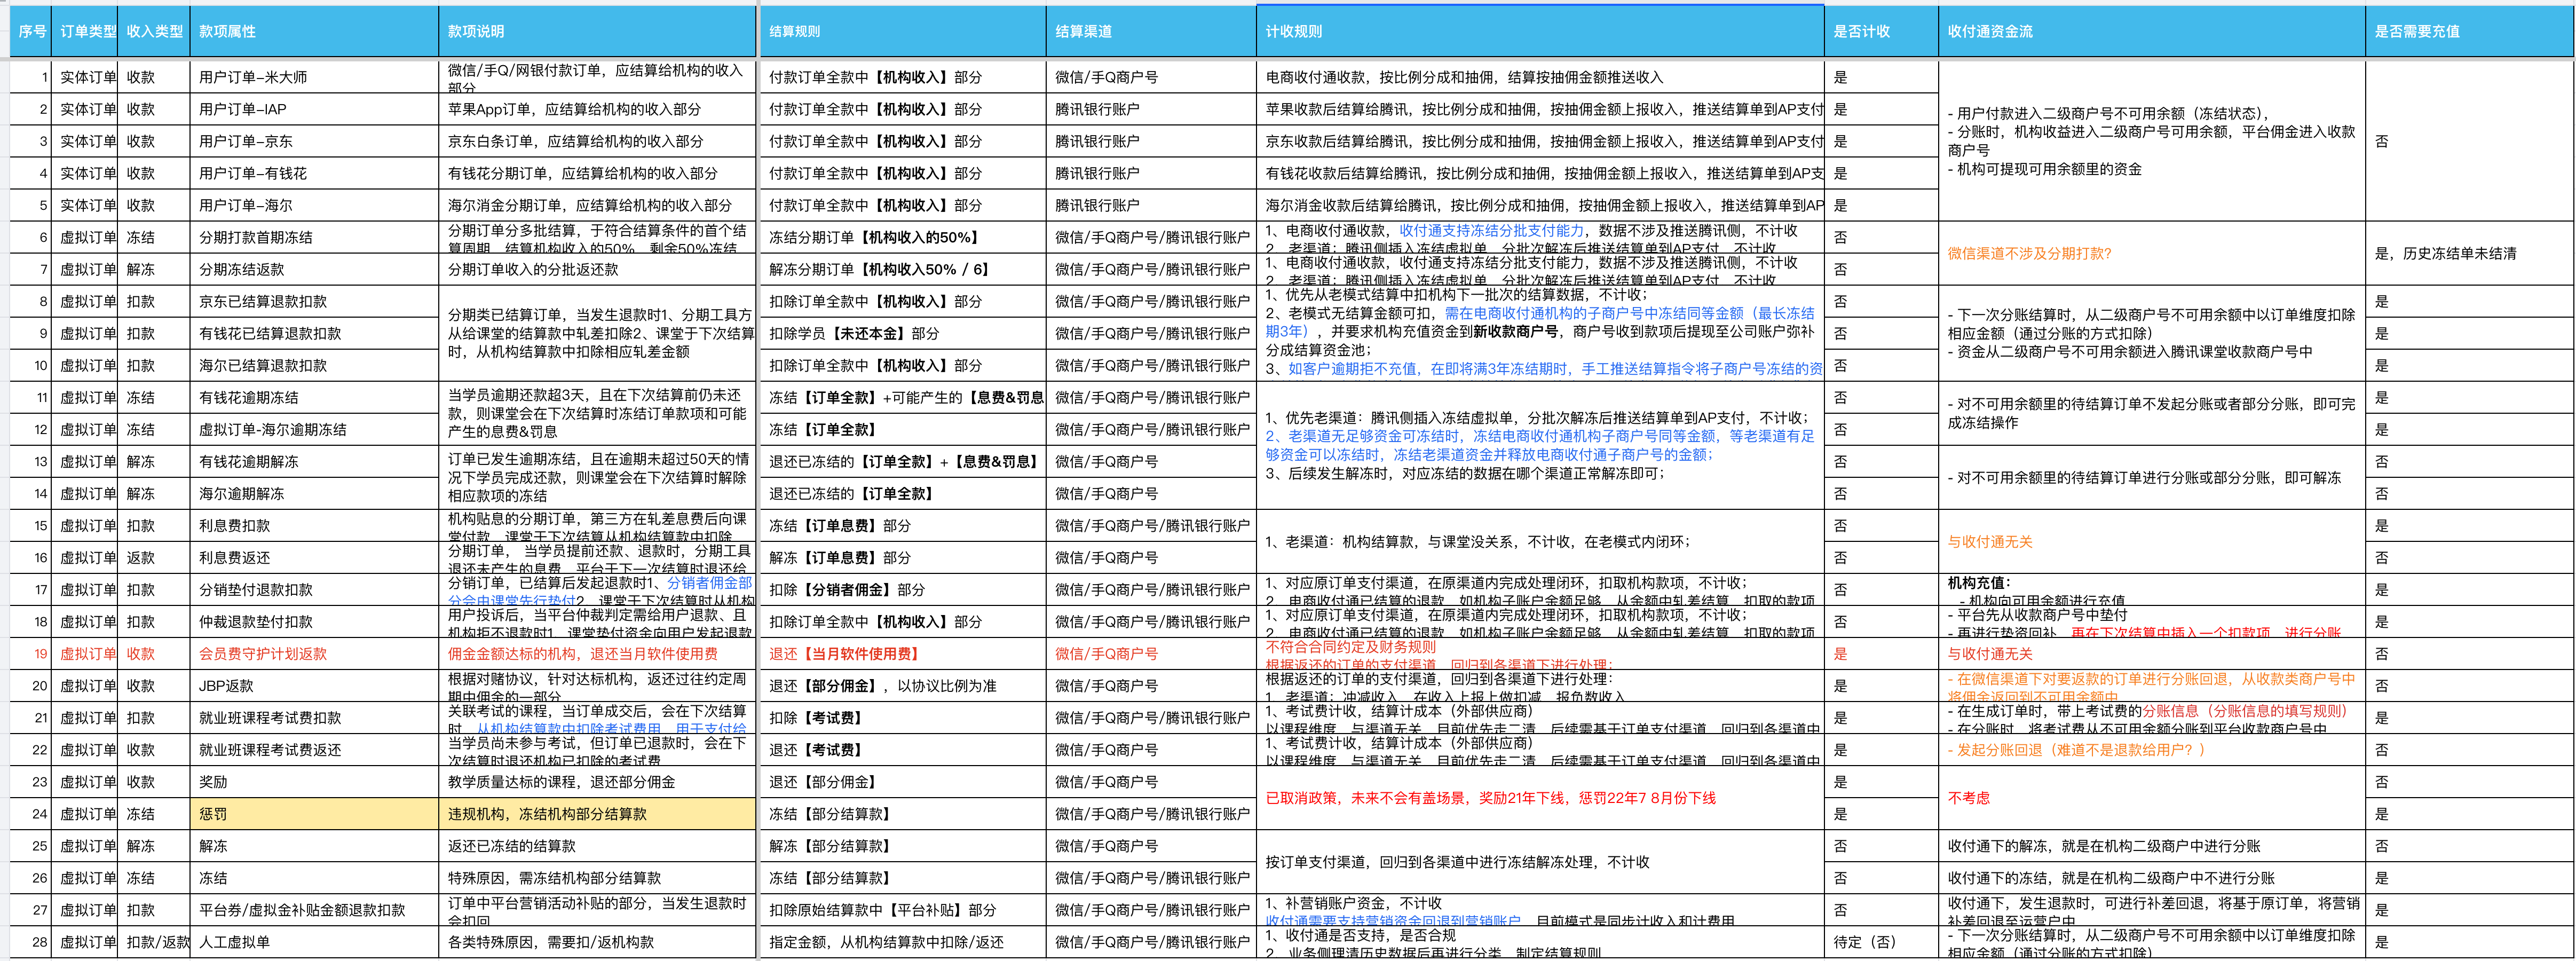2576x961 pixels.
Task: Select the 人工虚拟单 cell
Action: tap(314, 941)
